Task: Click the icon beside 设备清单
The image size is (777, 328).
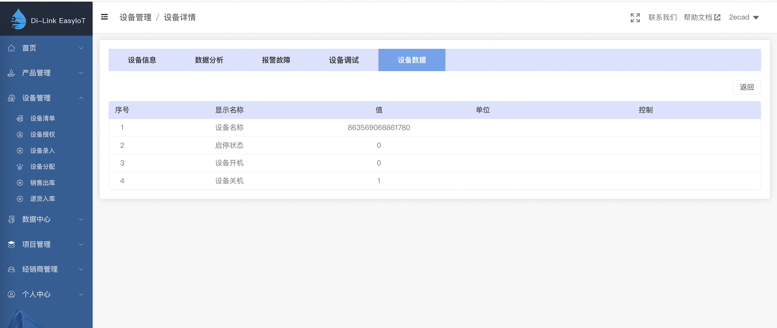Action: point(20,118)
